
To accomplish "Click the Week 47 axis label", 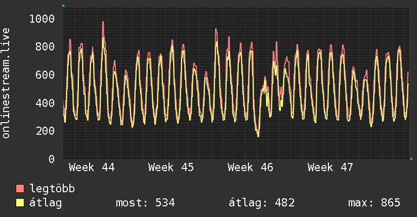I will point(330,168).
